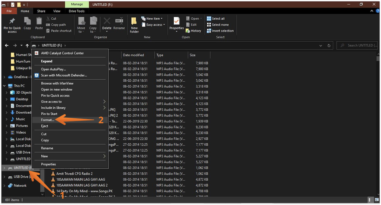The height and width of the screenshot is (205, 381).
Task: Select Eject in the context menu
Action: (x=45, y=126)
